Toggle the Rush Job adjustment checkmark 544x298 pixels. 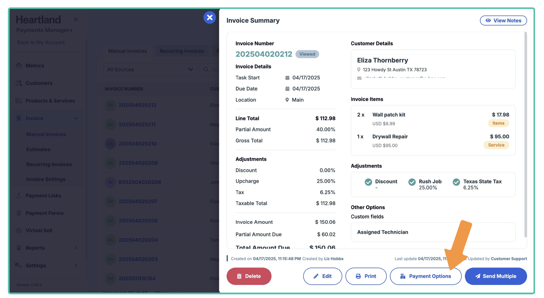pyautogui.click(x=412, y=182)
